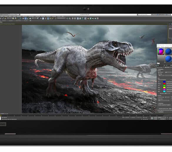The image size is (172, 152).
Task: Open Select by Name tool
Action: click(16, 18)
